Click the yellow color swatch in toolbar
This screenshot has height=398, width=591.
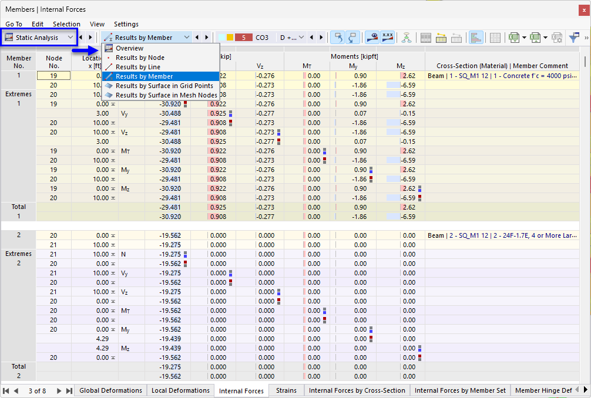230,38
